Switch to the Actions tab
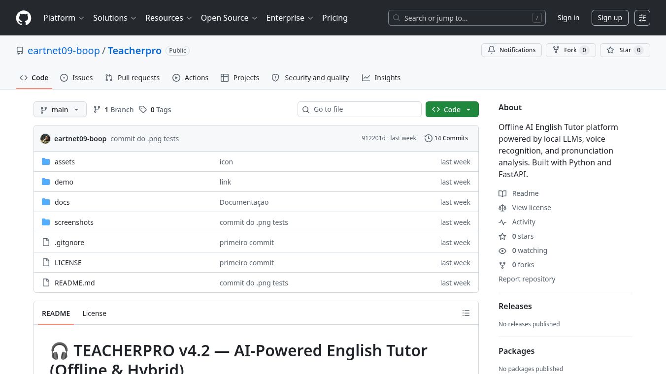Image resolution: width=666 pixels, height=374 pixels. 191,78
